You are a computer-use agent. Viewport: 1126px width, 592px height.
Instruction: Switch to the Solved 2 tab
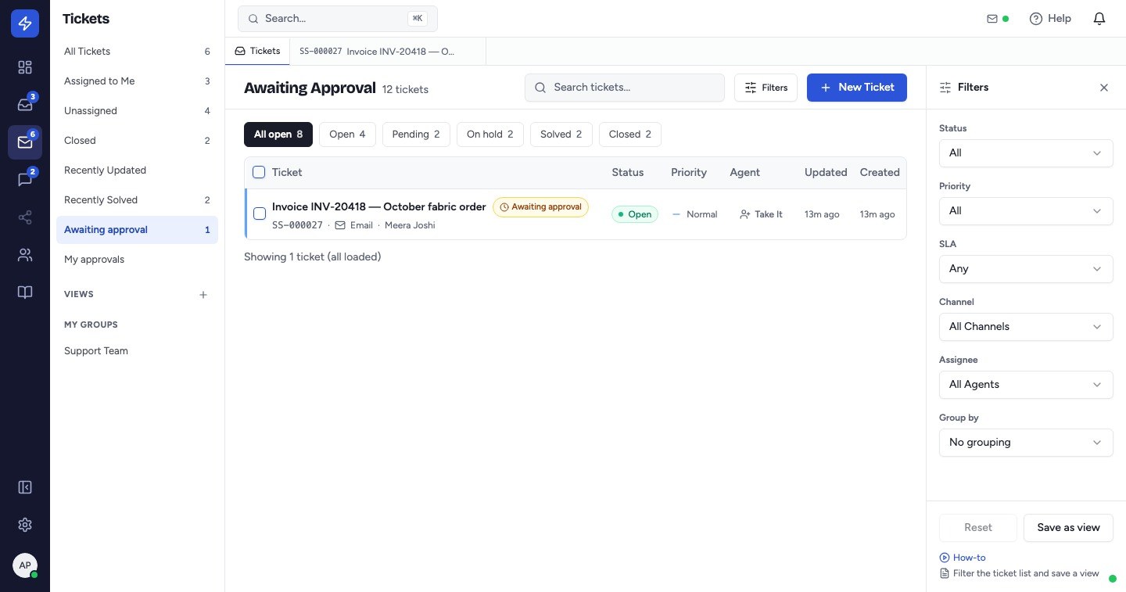pos(561,135)
